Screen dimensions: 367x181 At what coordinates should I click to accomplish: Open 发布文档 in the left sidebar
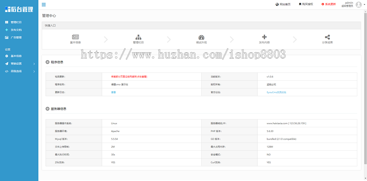13,30
